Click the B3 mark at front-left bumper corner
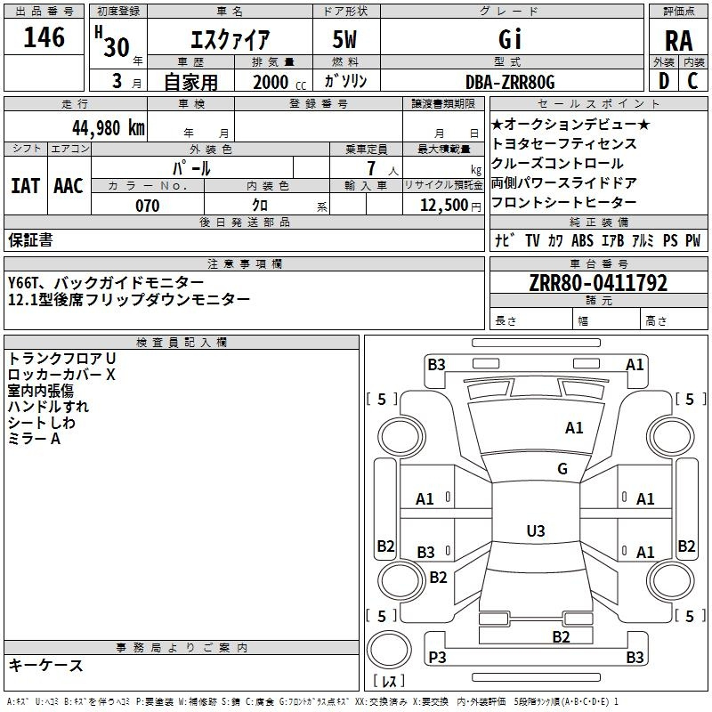This screenshot has height=712, width=712. click(x=436, y=364)
